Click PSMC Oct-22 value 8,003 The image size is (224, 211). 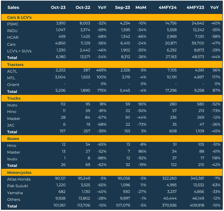[85, 23]
